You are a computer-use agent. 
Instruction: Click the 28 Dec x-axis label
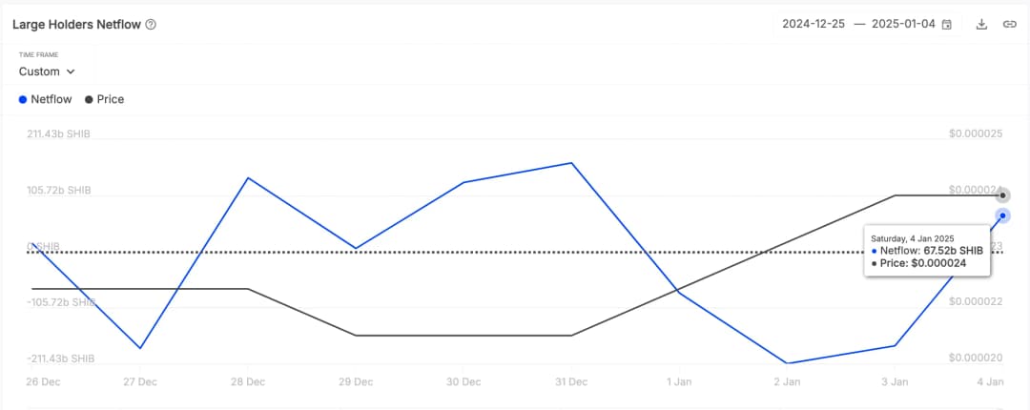(x=248, y=381)
